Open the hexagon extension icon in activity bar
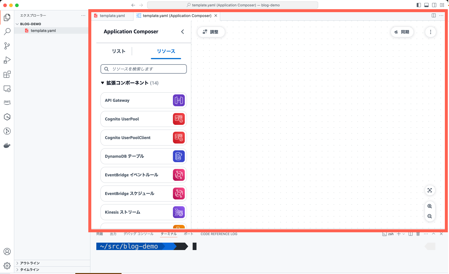The image size is (449, 274). coord(7,117)
